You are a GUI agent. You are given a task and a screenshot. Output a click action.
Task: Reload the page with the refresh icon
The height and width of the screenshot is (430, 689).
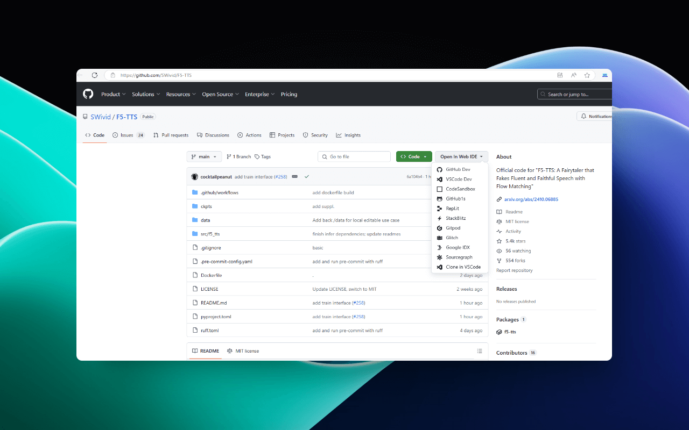pyautogui.click(x=95, y=75)
